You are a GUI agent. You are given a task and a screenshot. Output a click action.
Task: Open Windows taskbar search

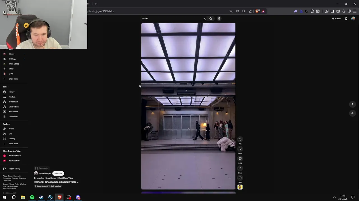pyautogui.click(x=13, y=197)
